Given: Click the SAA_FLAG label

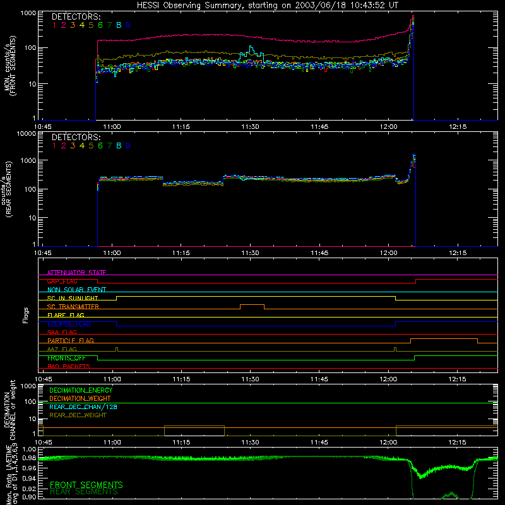Looking at the screenshot, I should pos(62,332).
